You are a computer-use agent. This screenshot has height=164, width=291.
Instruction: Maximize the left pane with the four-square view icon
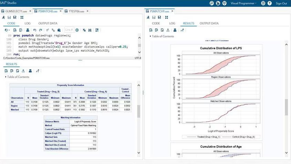tap(22, 17)
